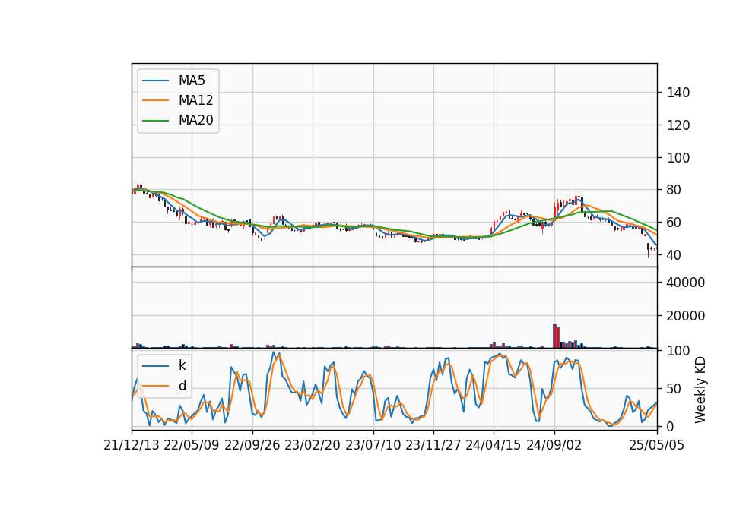Click the 23/02/20 date label

313,446
